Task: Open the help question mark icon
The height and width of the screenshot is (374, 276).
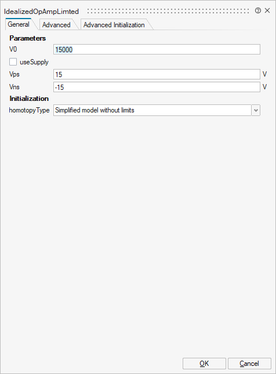Action: pos(258,10)
